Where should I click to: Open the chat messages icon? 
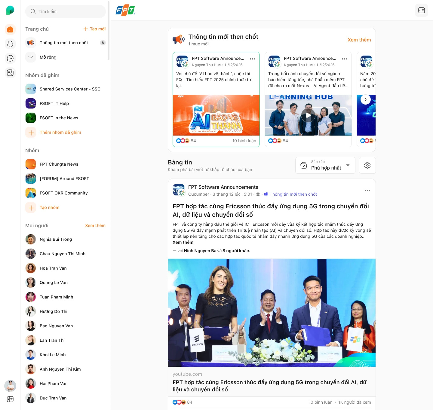click(x=10, y=58)
